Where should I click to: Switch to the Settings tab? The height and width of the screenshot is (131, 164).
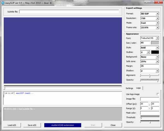[x=129, y=88]
